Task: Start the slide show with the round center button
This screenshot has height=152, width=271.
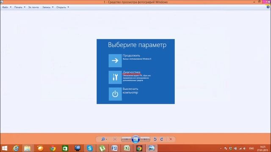Action: click(135, 139)
